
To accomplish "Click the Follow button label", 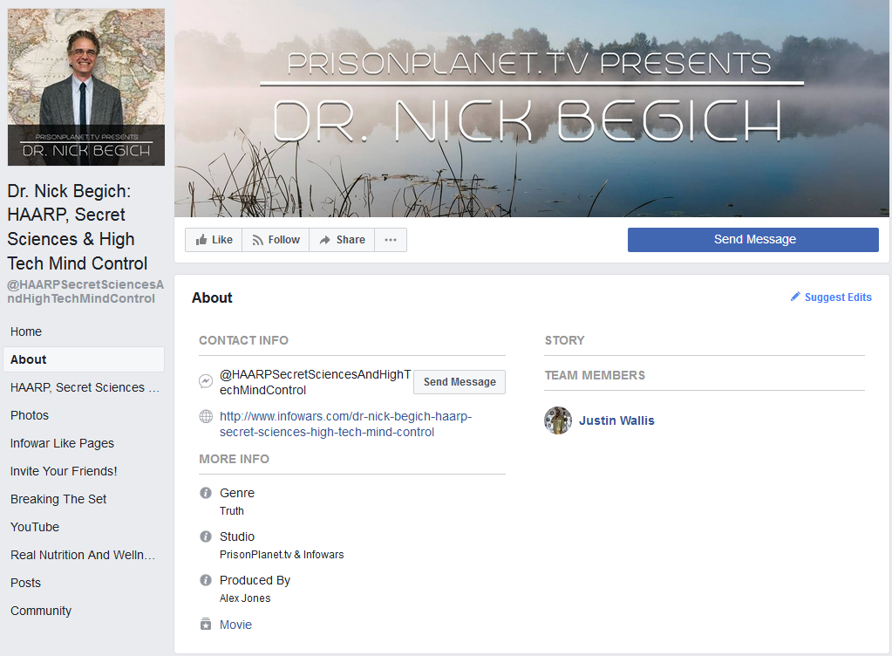I will point(284,240).
